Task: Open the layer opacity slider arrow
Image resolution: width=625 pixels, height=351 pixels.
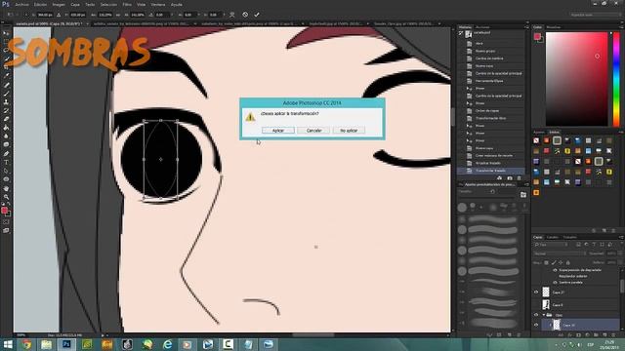Action: tap(619, 253)
